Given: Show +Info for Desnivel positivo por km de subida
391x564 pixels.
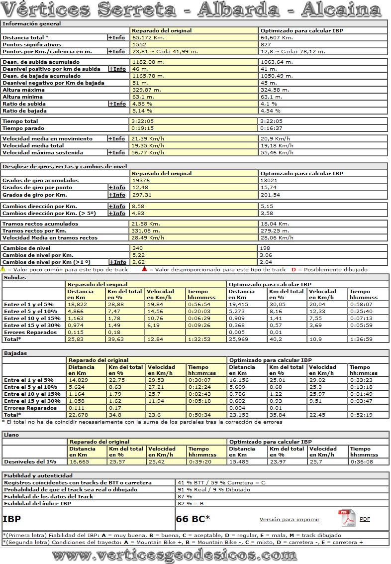Looking at the screenshot, I should (x=117, y=69).
